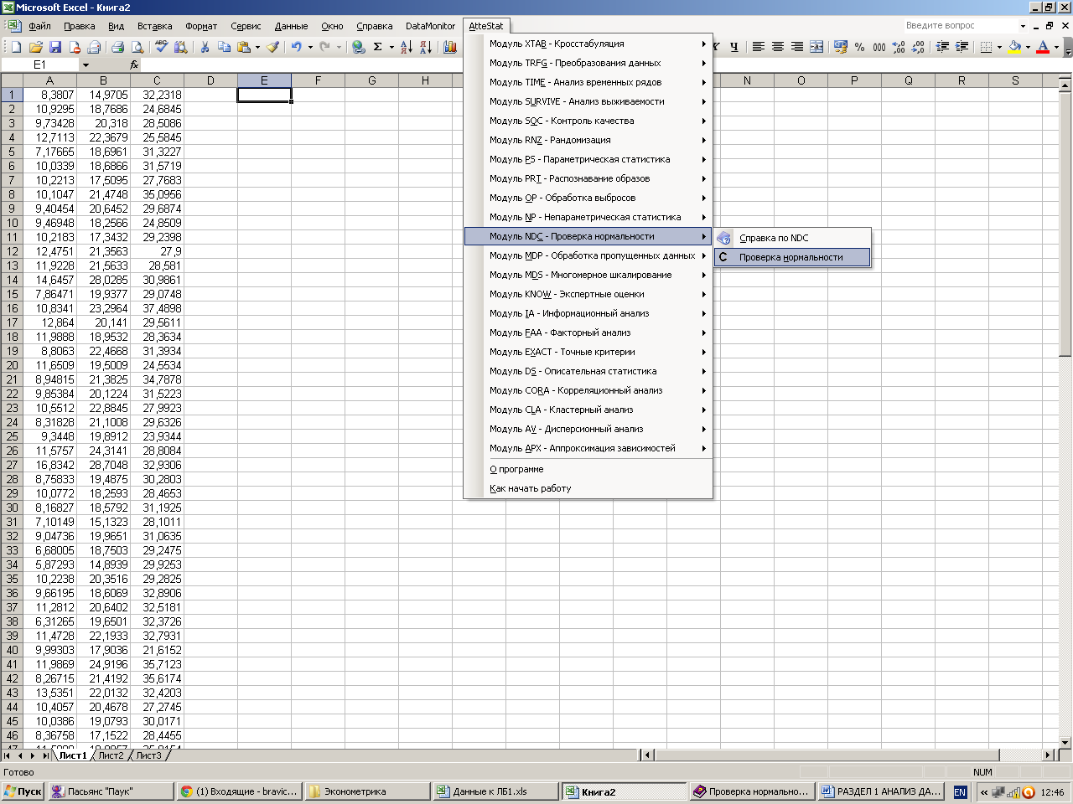
Task: Switch to Лист2 sheet tab
Action: (x=111, y=755)
